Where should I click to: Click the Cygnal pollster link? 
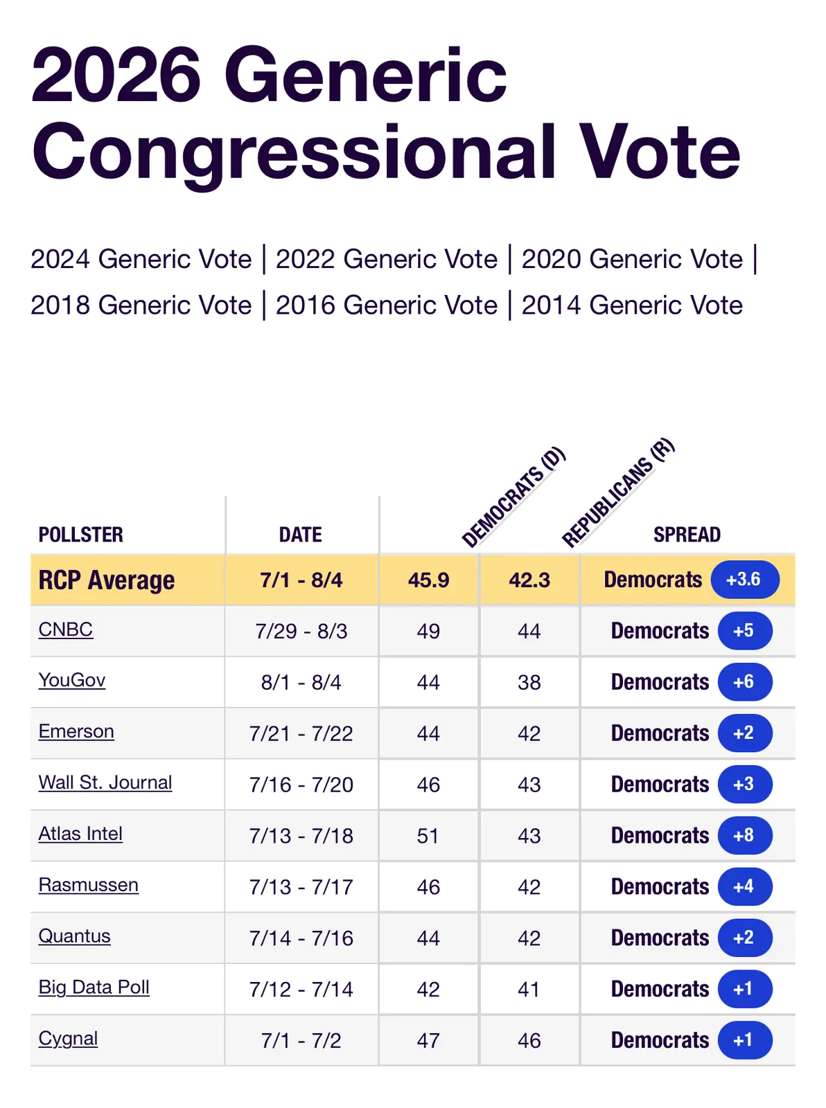pos(68,1039)
